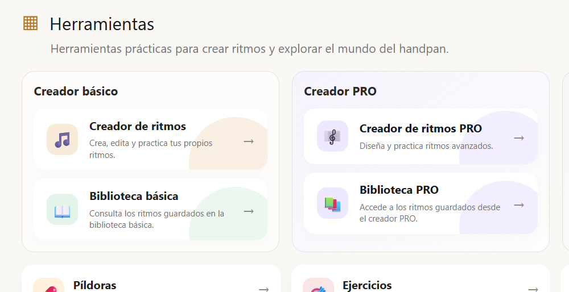Click the Creador básico group heading
The image size is (569, 292).
[x=76, y=91]
